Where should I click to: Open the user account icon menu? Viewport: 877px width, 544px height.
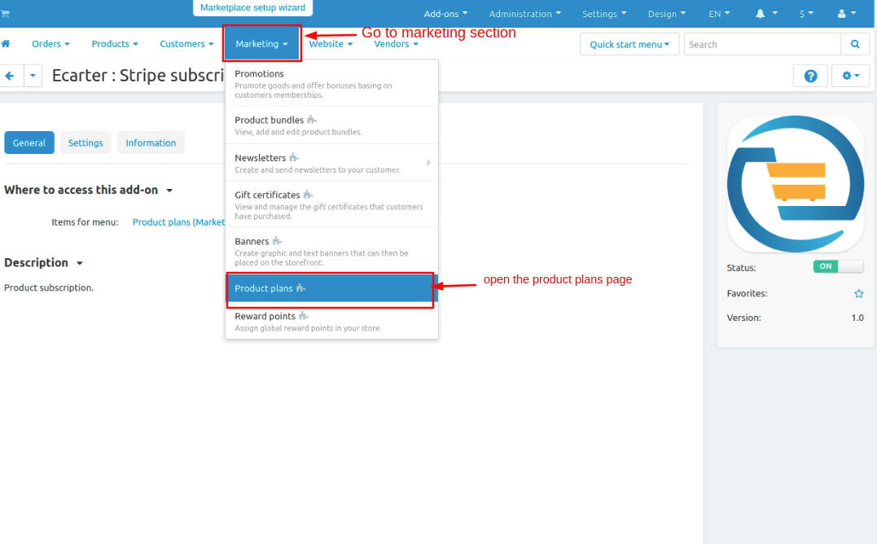[847, 13]
